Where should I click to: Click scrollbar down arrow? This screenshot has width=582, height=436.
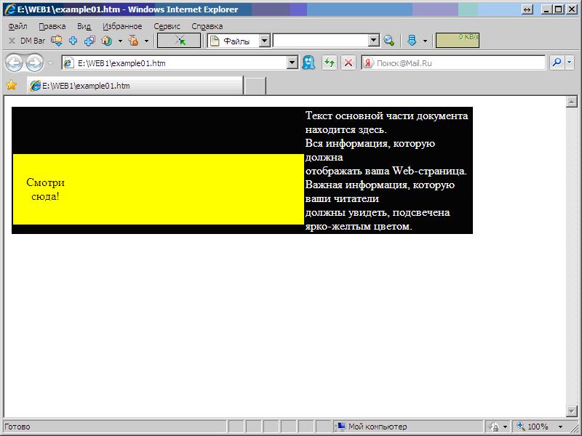coord(572,410)
